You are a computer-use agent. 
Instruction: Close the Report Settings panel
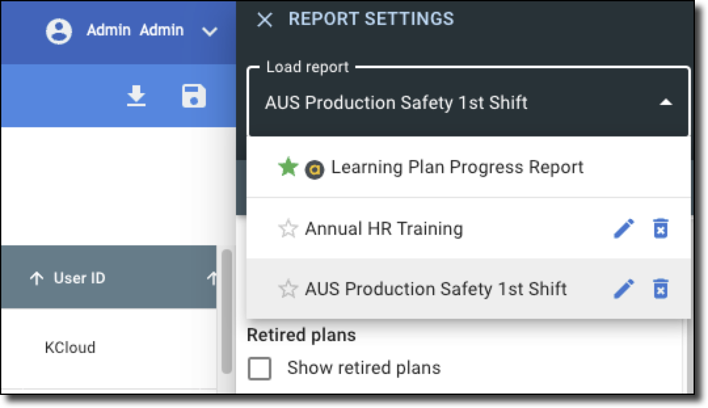pyautogui.click(x=264, y=20)
